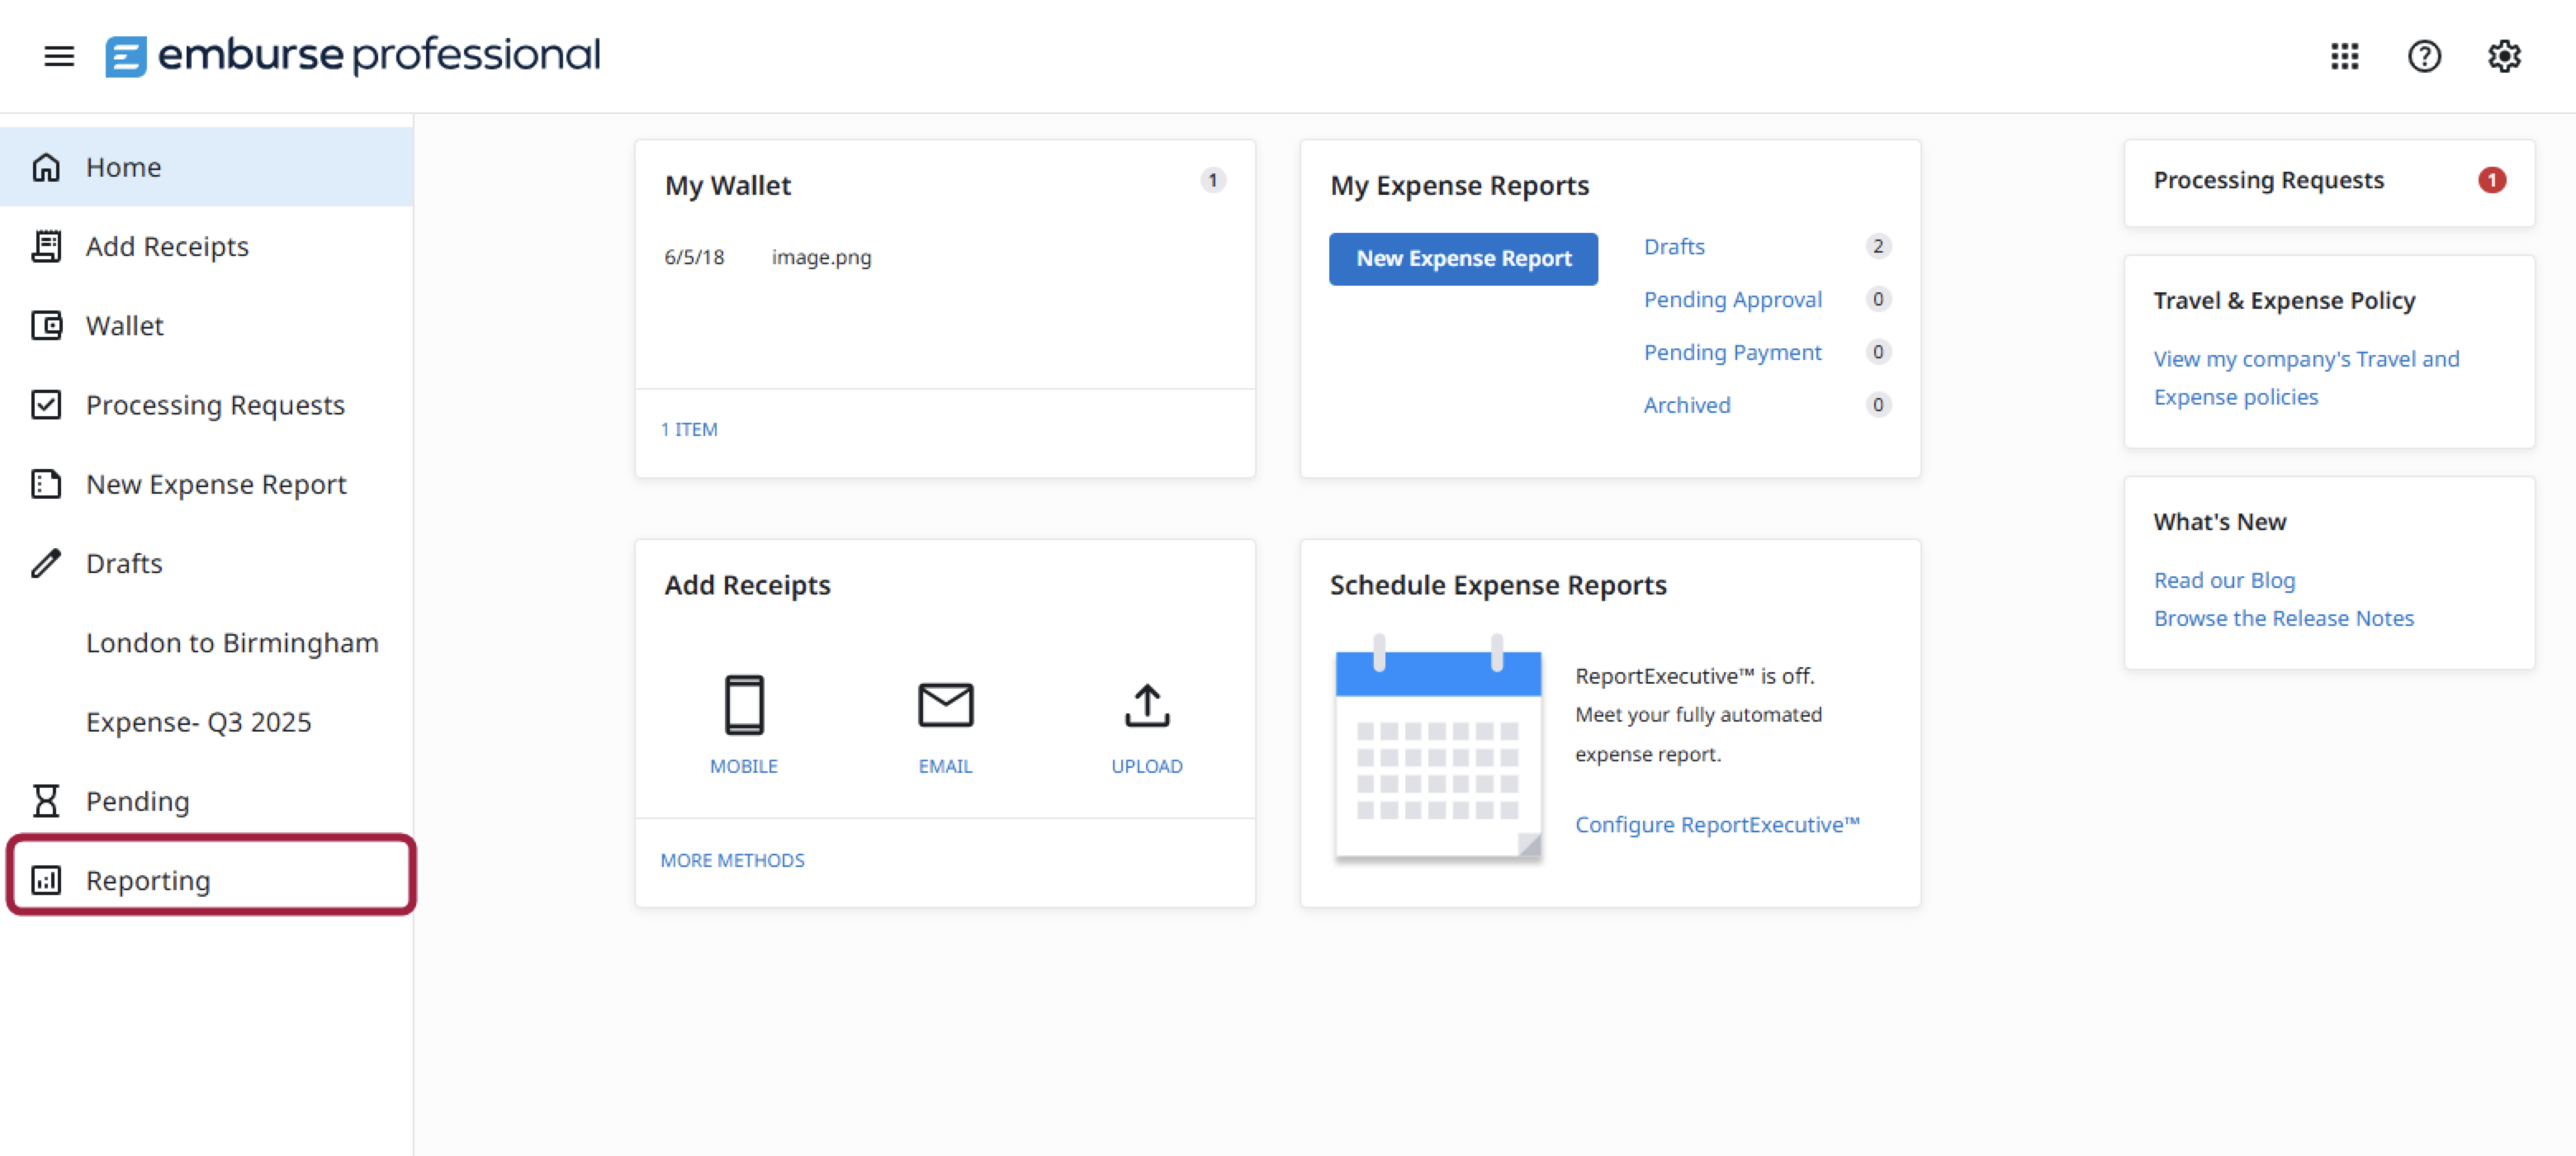Click the blue New Expense Report button
Screen dimensions: 2576x1156
(x=1463, y=259)
